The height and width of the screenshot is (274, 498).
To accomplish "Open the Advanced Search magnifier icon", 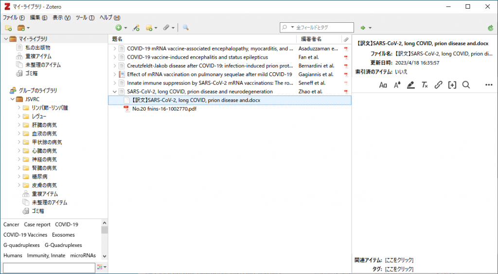I will tap(185, 28).
